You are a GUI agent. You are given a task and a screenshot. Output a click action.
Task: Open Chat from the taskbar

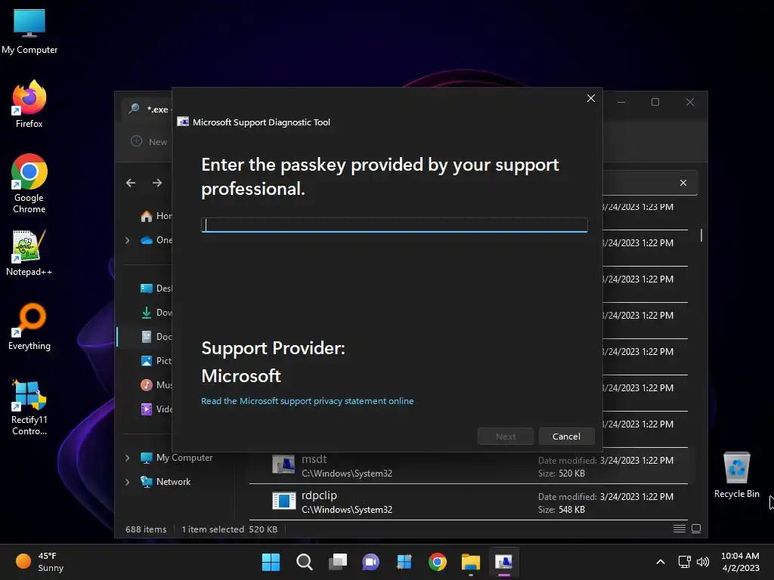(x=370, y=562)
